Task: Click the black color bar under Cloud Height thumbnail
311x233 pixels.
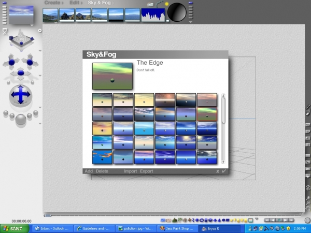Action: pos(116,21)
